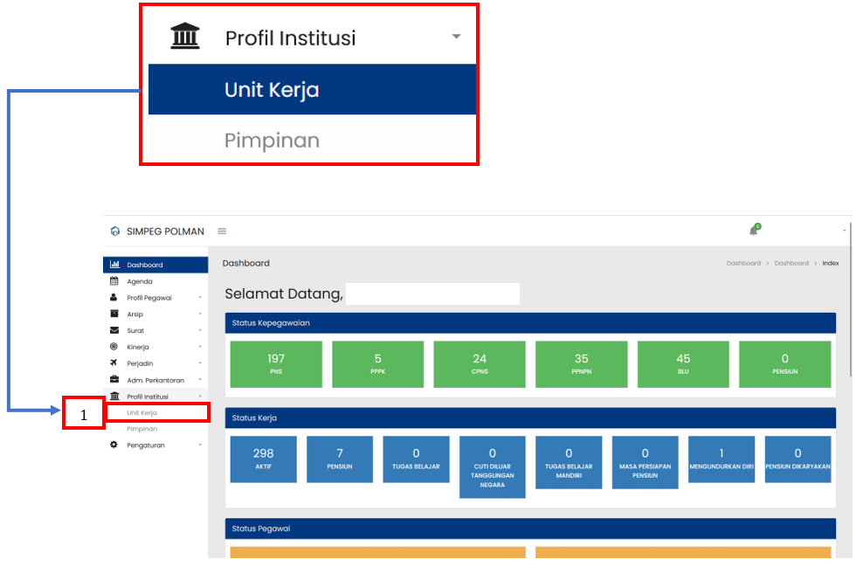Expand the Adm. Perkantoran submenu arrow

(x=200, y=380)
